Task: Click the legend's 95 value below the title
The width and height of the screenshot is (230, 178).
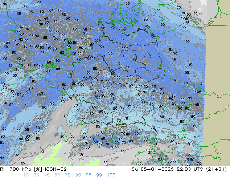Action: [x=89, y=175]
